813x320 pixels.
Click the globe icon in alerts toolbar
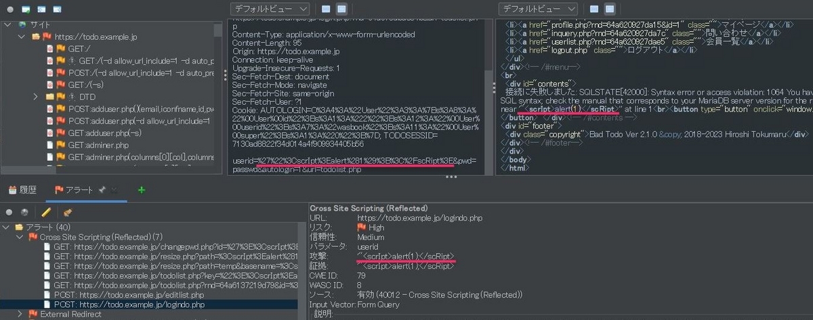25,211
